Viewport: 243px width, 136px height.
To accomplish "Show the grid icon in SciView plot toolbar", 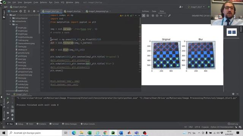I will (148, 15).
